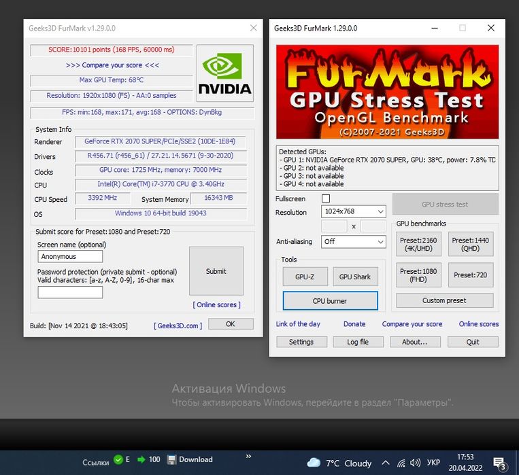Viewport: 519px width, 475px height.
Task: Click the Max GPU Temp: 68°C text
Action: pyautogui.click(x=112, y=80)
